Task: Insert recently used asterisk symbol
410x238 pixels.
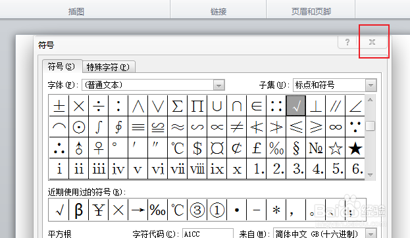Action: (x=276, y=210)
